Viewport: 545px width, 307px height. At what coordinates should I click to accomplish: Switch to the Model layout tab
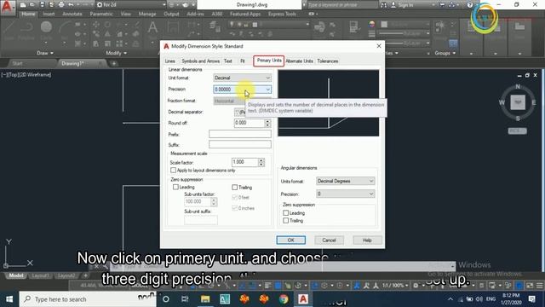point(15,275)
